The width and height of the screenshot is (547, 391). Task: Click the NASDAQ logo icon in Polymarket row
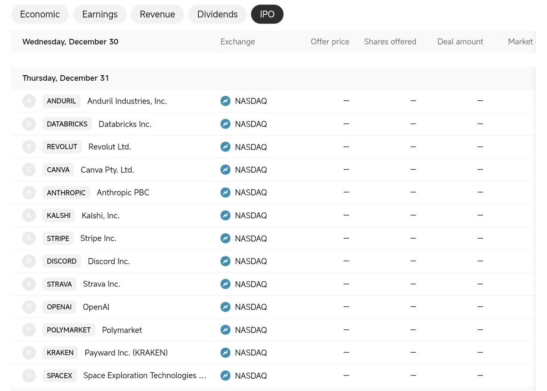pos(225,329)
